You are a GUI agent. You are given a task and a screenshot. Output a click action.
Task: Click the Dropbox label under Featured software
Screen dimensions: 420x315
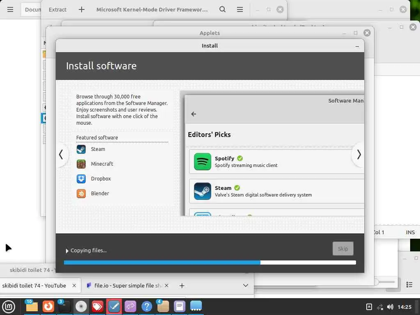pos(101,179)
